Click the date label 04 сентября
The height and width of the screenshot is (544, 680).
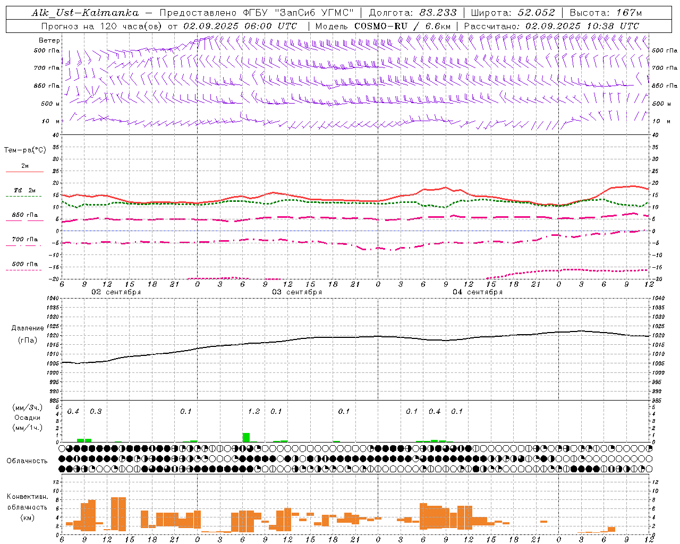coord(478,292)
